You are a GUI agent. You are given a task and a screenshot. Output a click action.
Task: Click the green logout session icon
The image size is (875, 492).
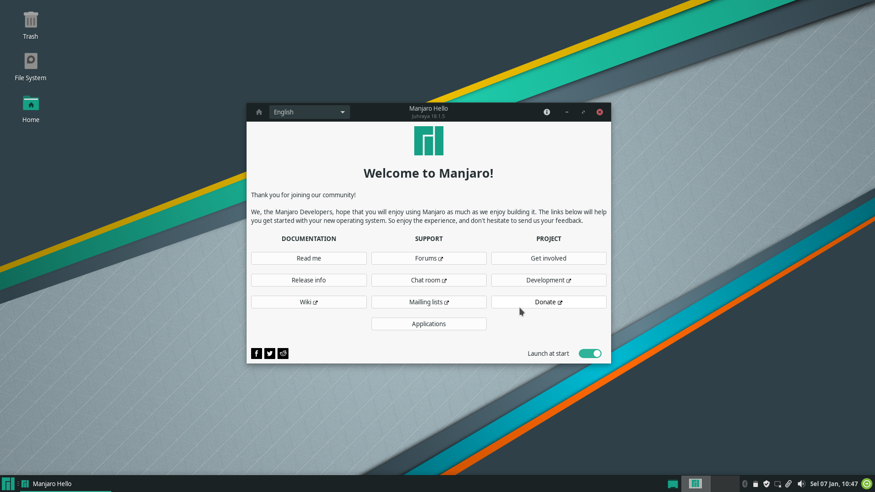[x=867, y=484]
